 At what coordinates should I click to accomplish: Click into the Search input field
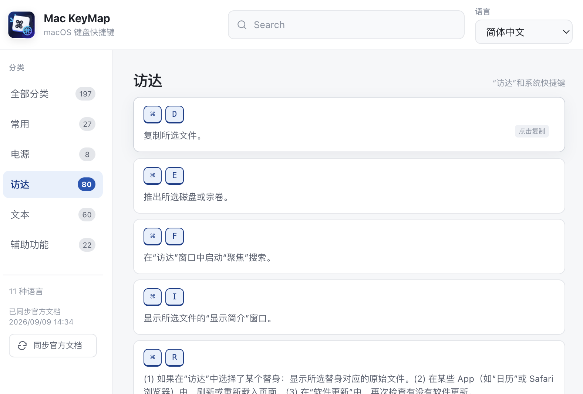click(346, 25)
